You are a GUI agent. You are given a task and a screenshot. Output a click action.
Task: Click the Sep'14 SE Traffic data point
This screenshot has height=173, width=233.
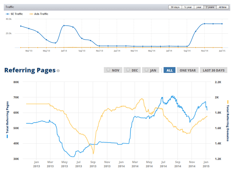(x=187, y=46)
